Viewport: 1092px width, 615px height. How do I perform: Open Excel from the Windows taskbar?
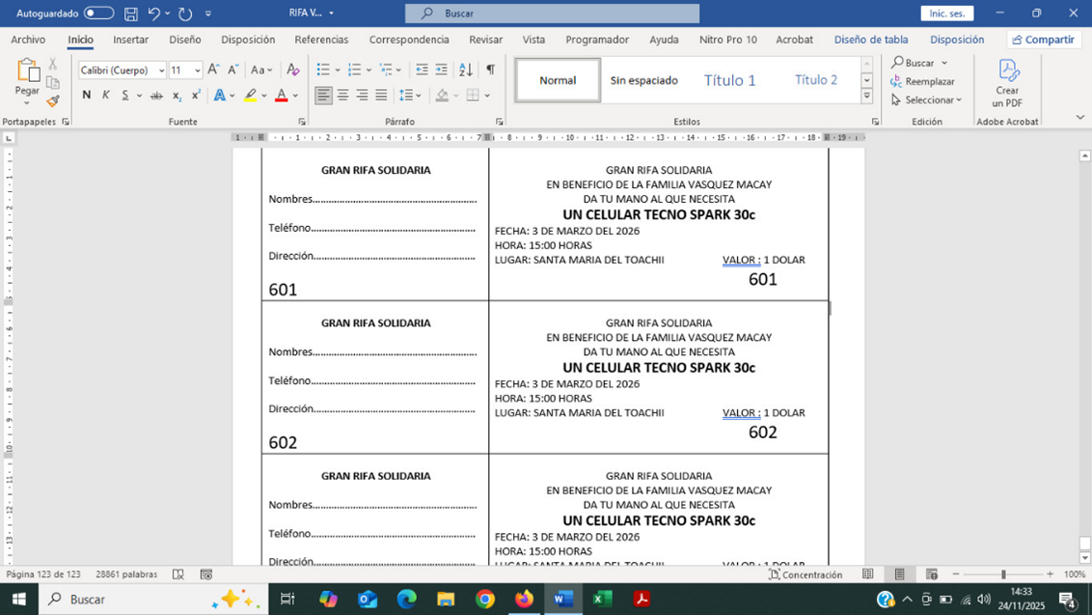click(x=602, y=599)
